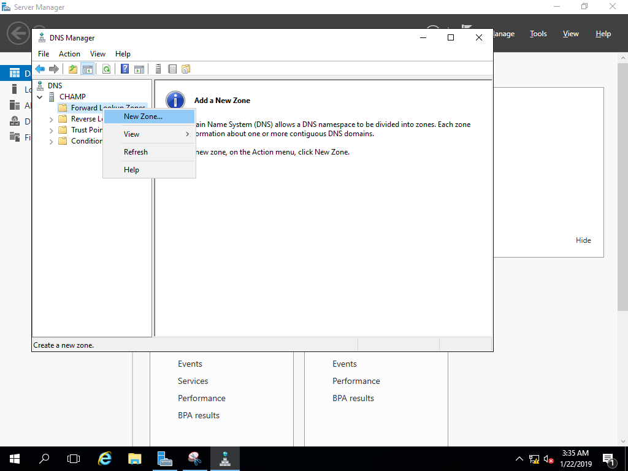
Task: Choose Refresh from the context menu
Action: point(150,152)
